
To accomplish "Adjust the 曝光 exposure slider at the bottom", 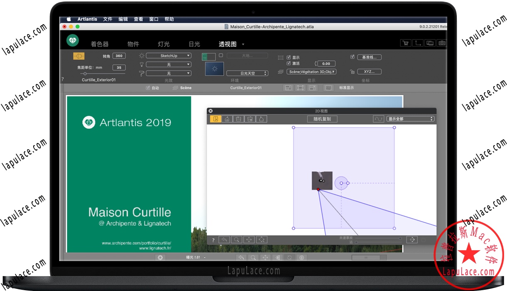I will pos(195,258).
